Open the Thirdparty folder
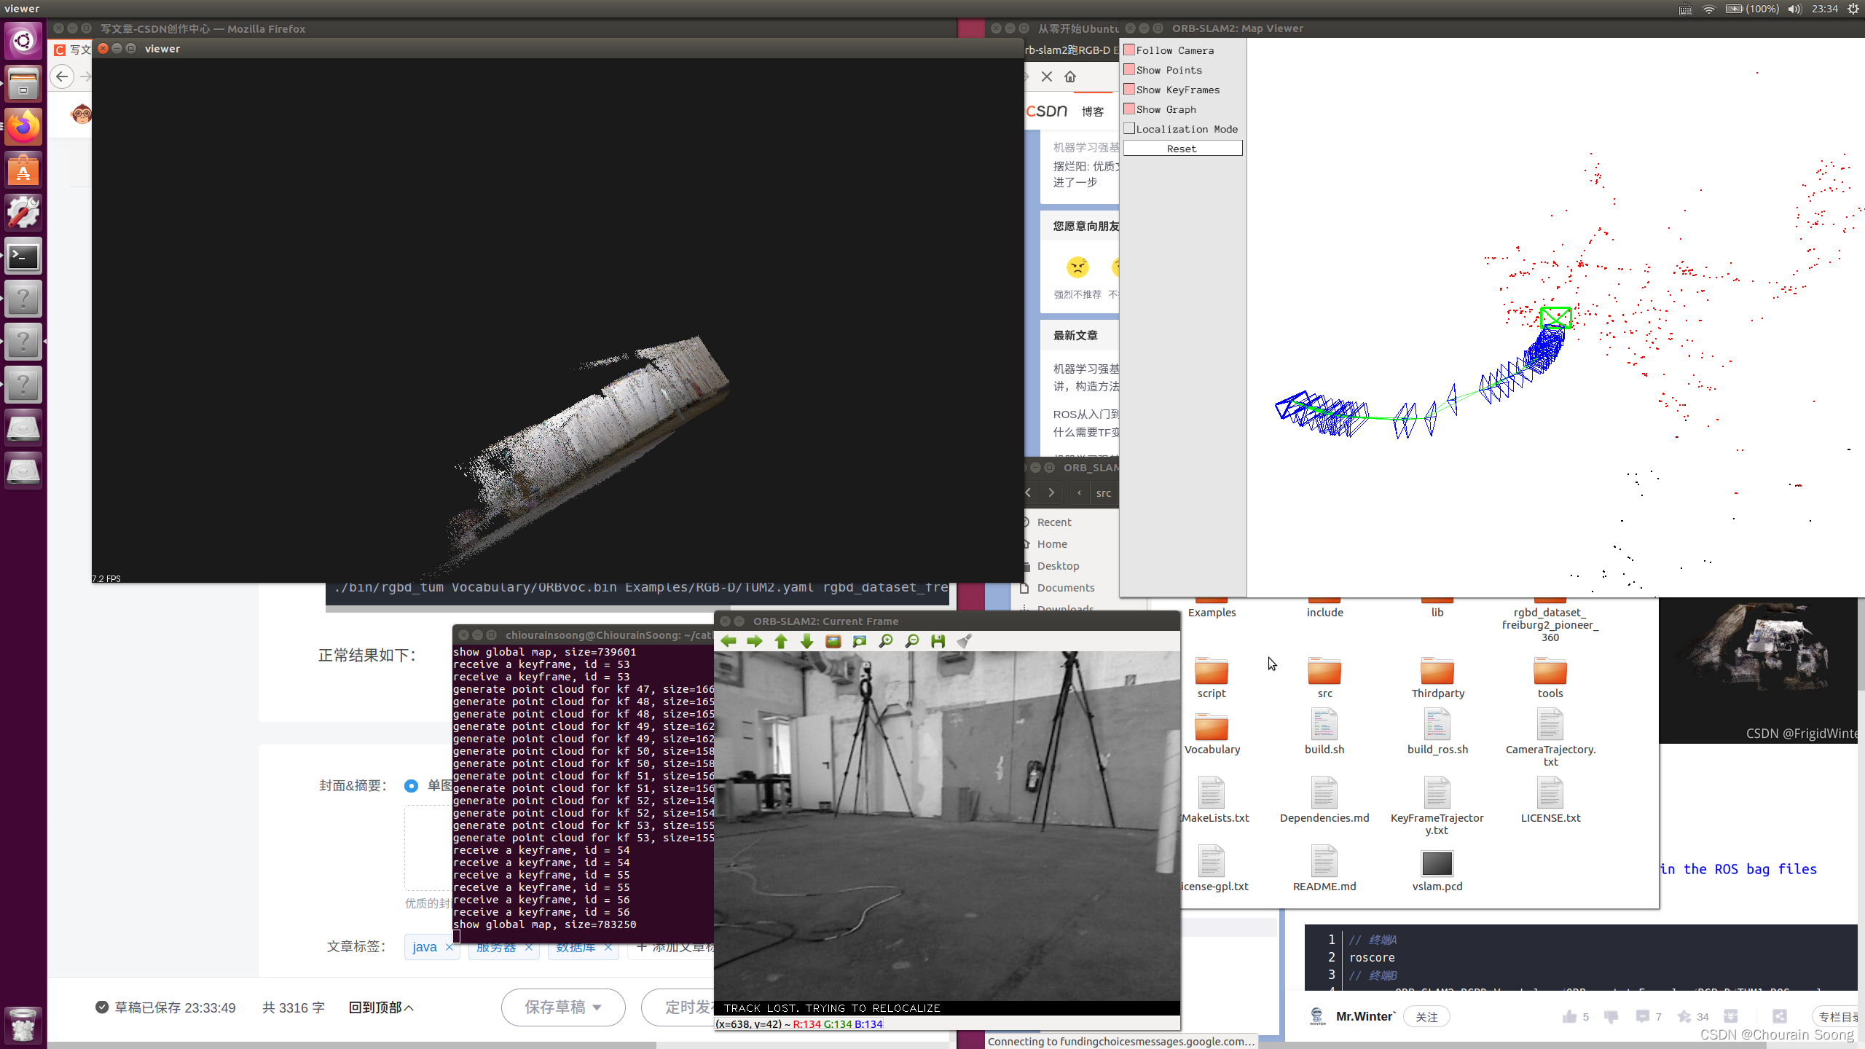The width and height of the screenshot is (1865, 1049). tap(1437, 678)
